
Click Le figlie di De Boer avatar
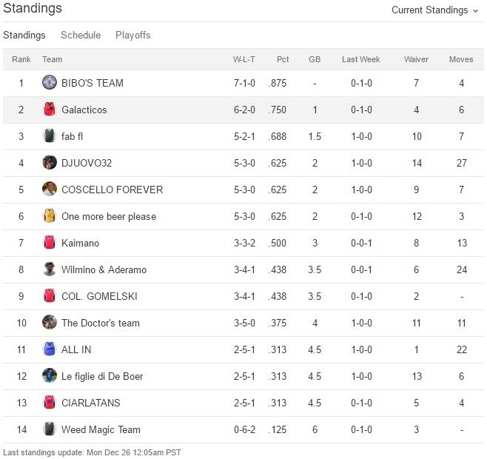pyautogui.click(x=50, y=376)
